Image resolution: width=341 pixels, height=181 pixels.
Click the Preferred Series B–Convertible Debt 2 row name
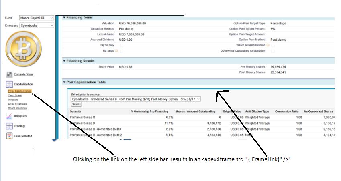tap(96, 135)
